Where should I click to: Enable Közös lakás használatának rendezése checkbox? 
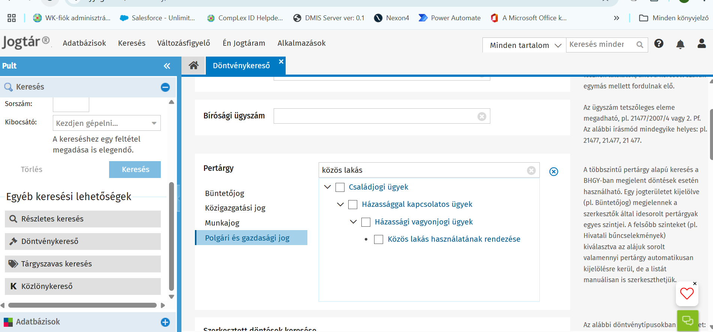379,239
